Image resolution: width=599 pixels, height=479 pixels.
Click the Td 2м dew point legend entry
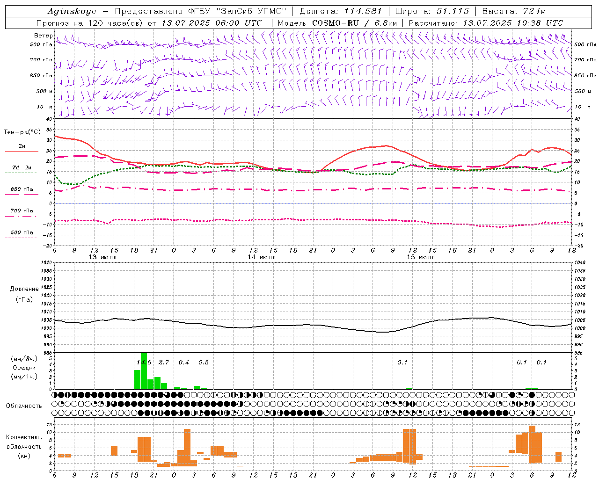22,167
